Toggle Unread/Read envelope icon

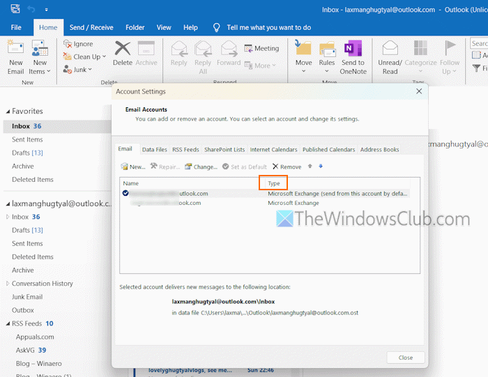pyautogui.click(x=390, y=48)
